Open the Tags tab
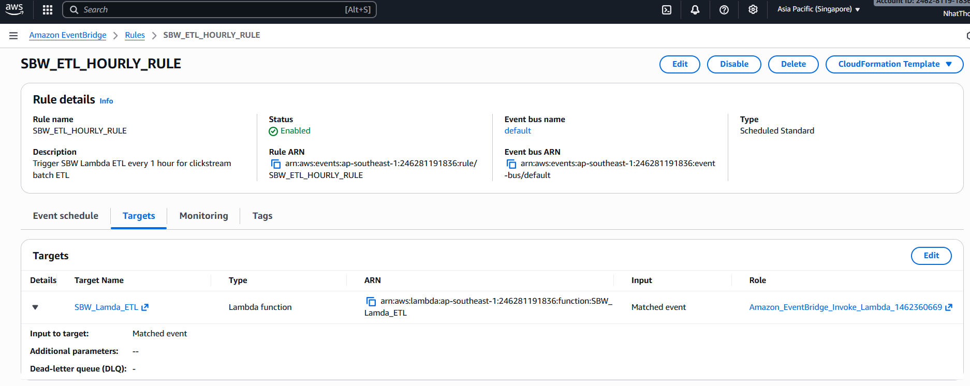This screenshot has height=386, width=970. (x=262, y=216)
